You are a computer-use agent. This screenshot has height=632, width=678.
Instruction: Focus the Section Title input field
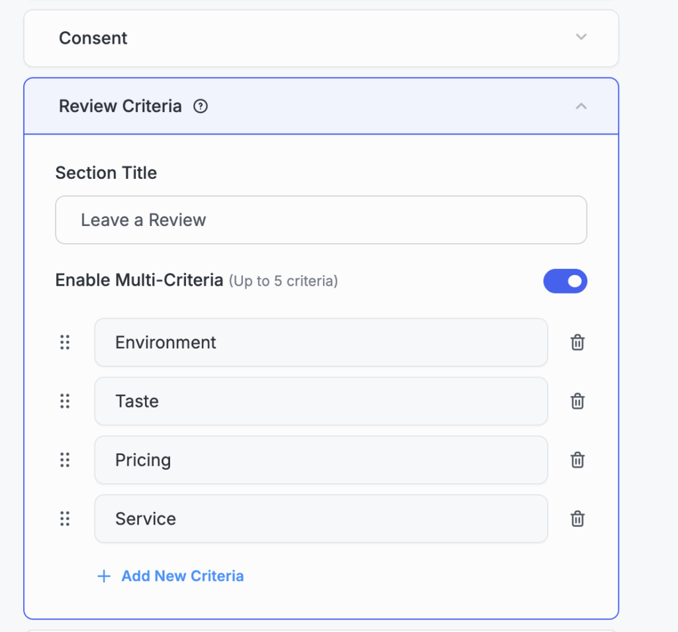[321, 220]
